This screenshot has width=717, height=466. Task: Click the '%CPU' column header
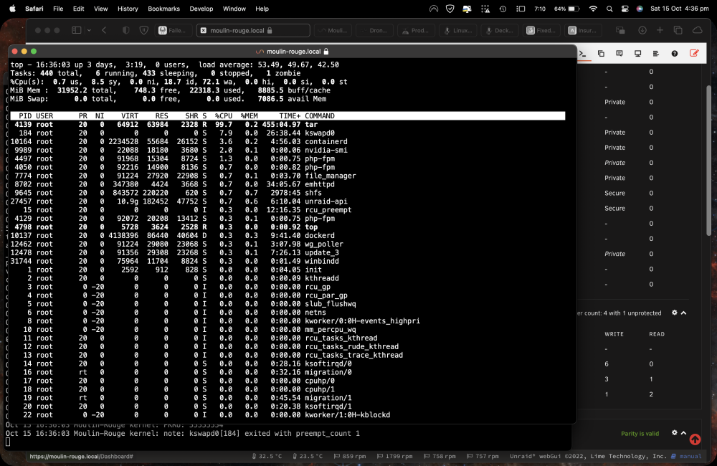(x=224, y=116)
